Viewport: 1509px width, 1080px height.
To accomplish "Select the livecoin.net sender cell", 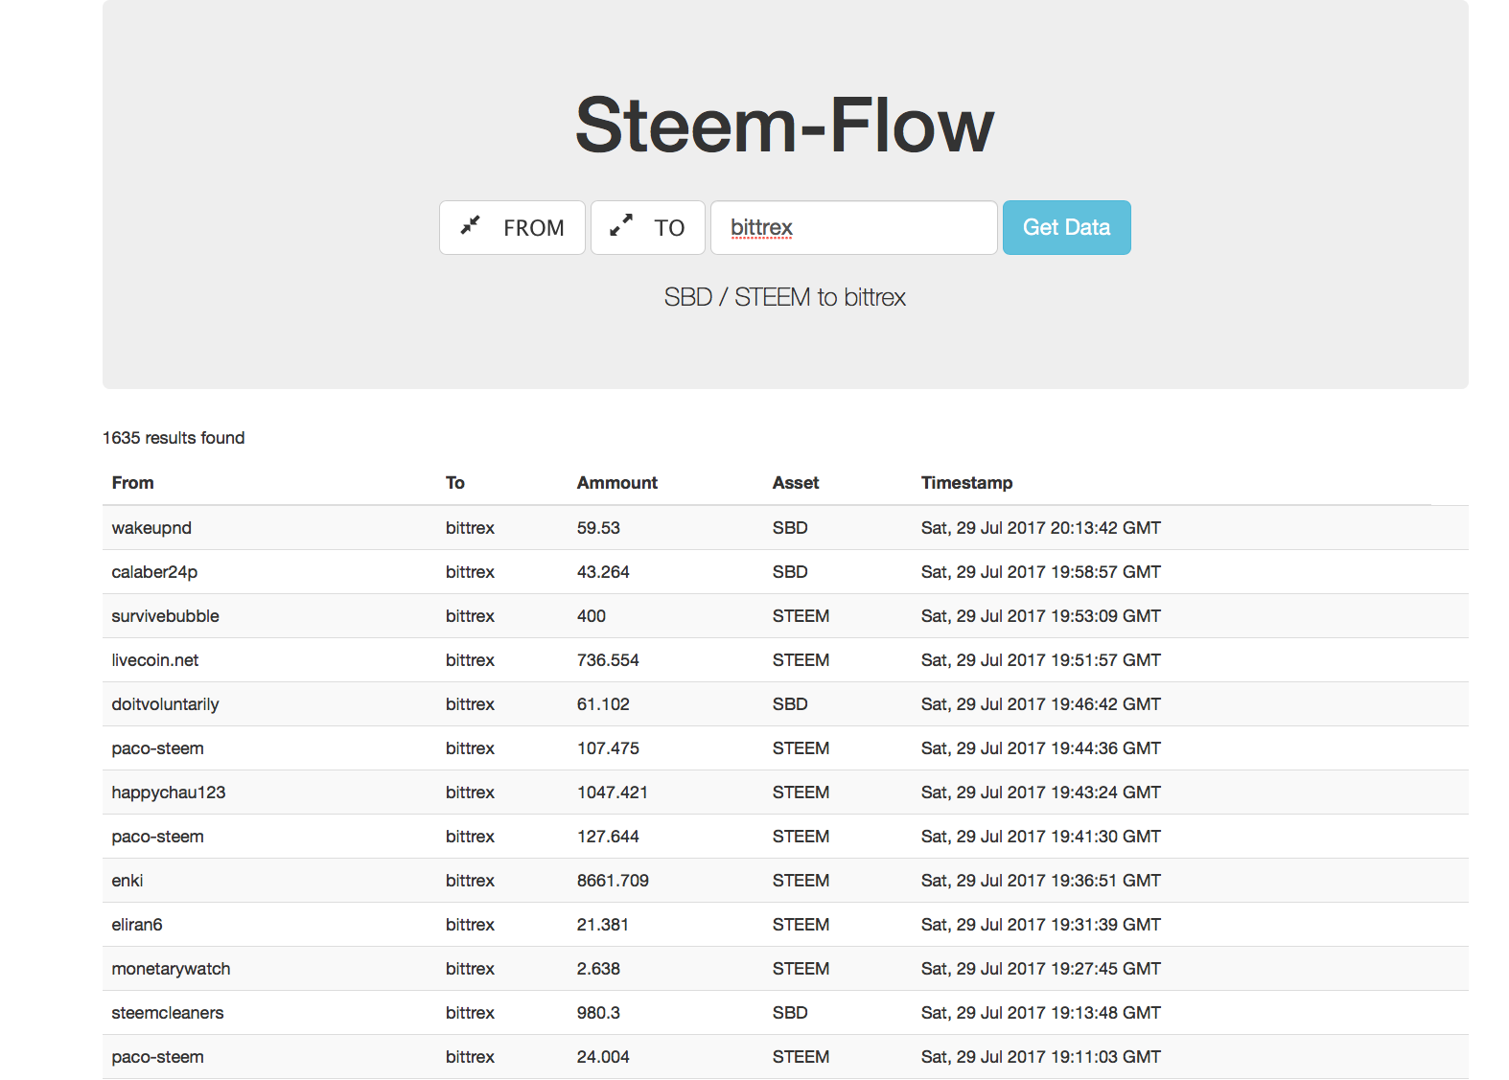I will pos(154,660).
